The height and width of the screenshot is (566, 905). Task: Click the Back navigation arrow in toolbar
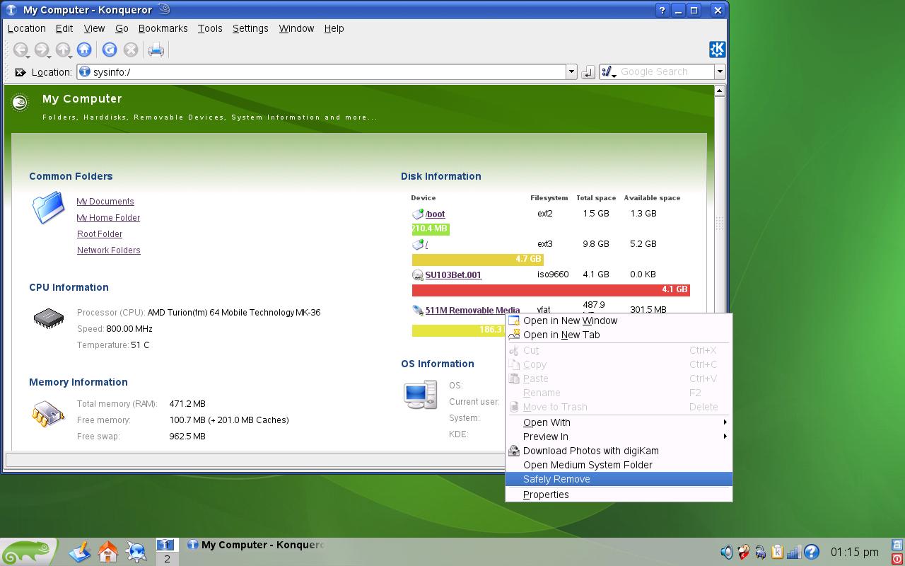pyautogui.click(x=21, y=50)
